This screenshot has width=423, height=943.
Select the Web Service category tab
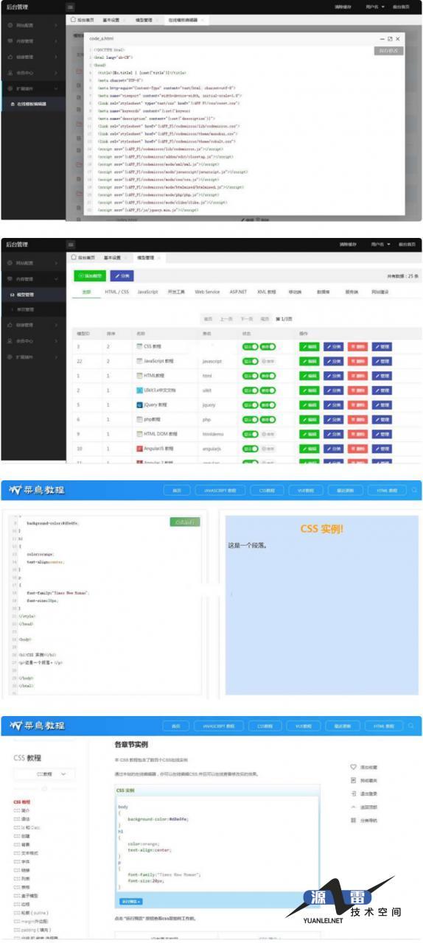click(x=207, y=292)
